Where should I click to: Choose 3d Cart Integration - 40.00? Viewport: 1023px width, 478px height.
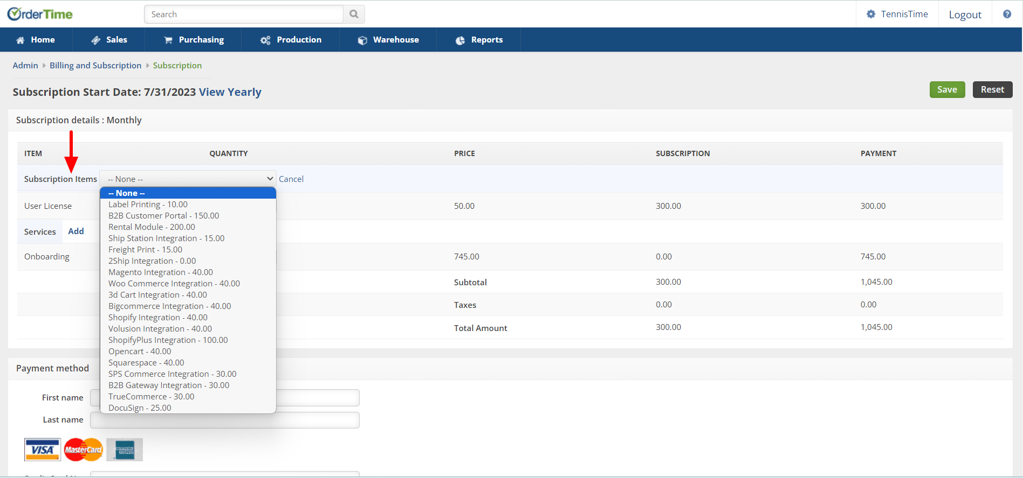coord(188,295)
